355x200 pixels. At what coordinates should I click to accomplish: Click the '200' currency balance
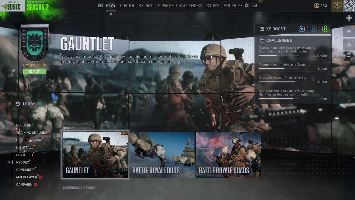pyautogui.click(x=323, y=6)
